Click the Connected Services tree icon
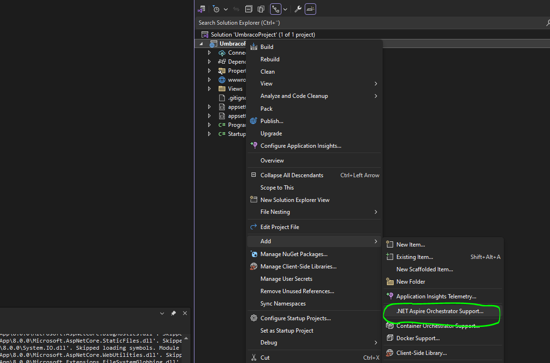 (x=222, y=53)
